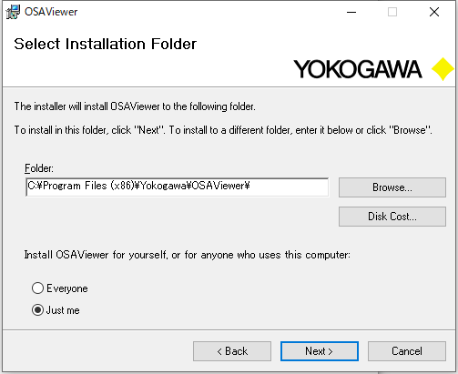Open the Browse... folder picker
This screenshot has width=458, height=374.
tap(392, 187)
